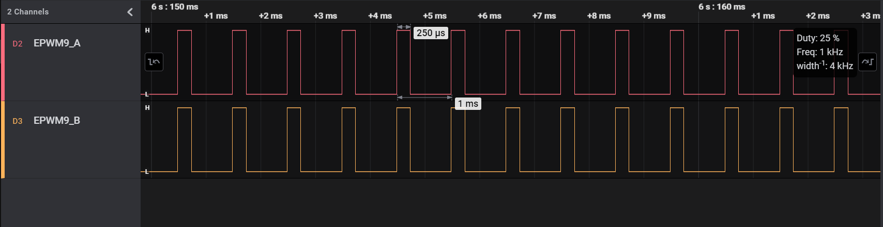Click the 6 s : 150 ms timeline marker
This screenshot has height=227, width=883.
175,7
